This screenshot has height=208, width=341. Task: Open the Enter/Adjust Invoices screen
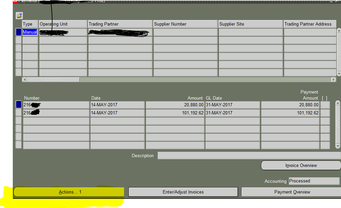tap(183, 192)
